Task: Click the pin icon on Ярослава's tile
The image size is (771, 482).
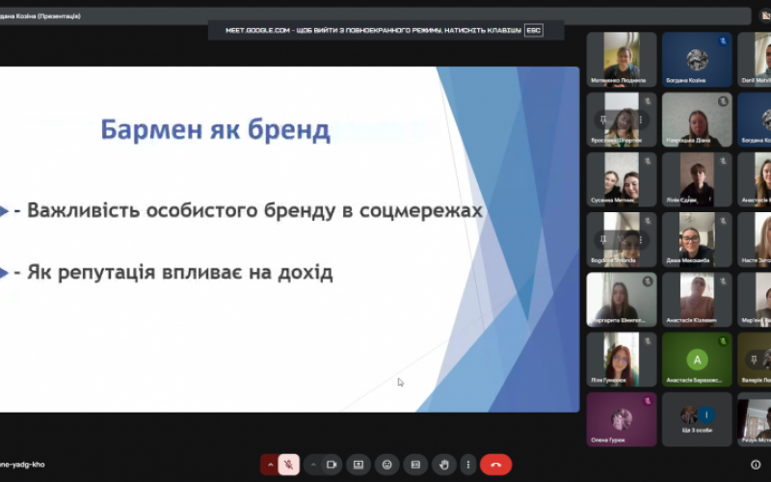Action: coord(604,120)
